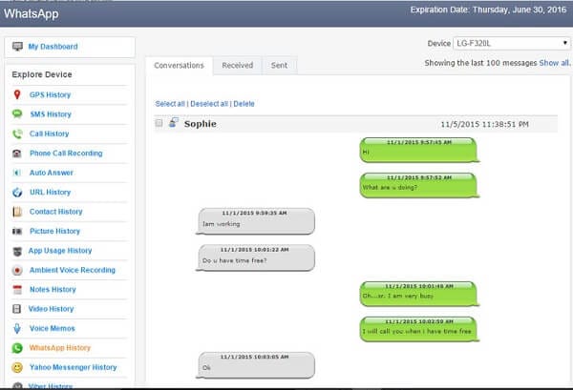Viewport: 573px width, 390px height.
Task: Click the My Dashboard monitor icon
Action: (17, 47)
